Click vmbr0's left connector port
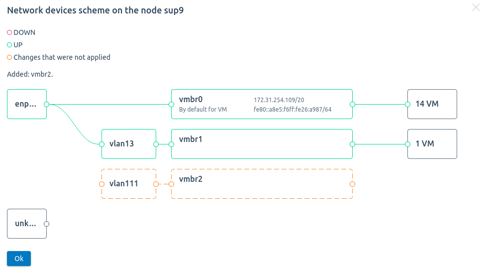Viewport: 486px width, 272px height. 171,104
